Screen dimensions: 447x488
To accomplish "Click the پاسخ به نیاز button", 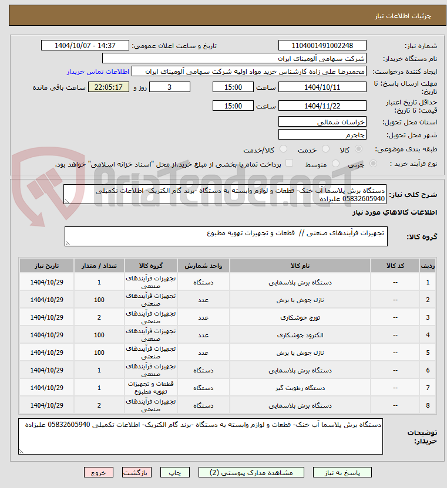I will click(342, 472).
